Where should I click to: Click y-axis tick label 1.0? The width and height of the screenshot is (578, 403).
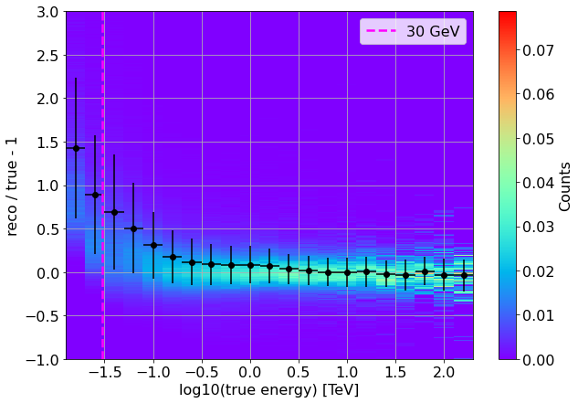point(47,186)
